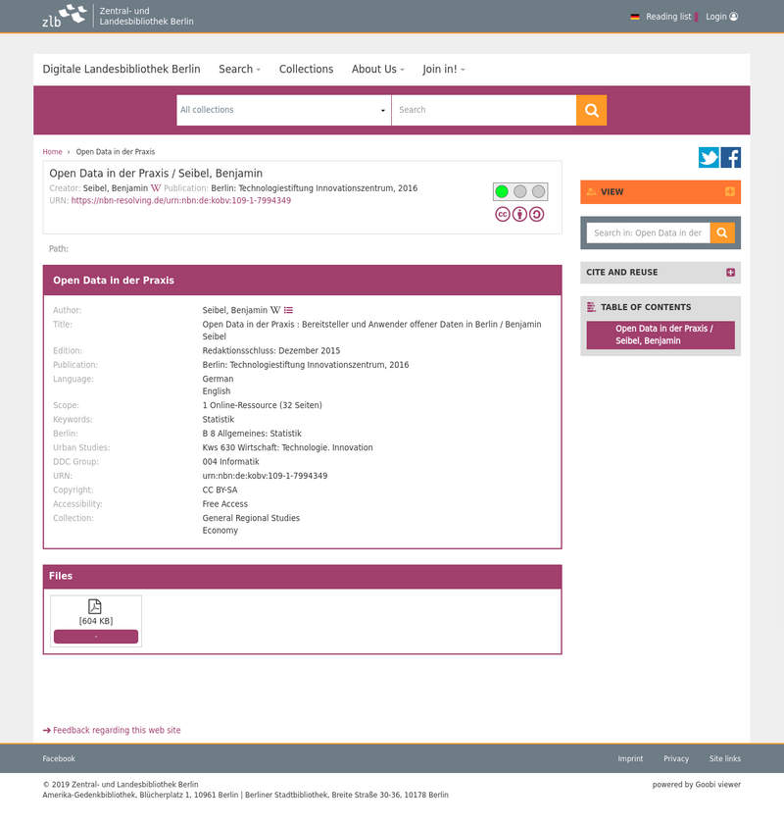
Task: Expand Cite and Reuse plus icon
Action: [x=730, y=273]
